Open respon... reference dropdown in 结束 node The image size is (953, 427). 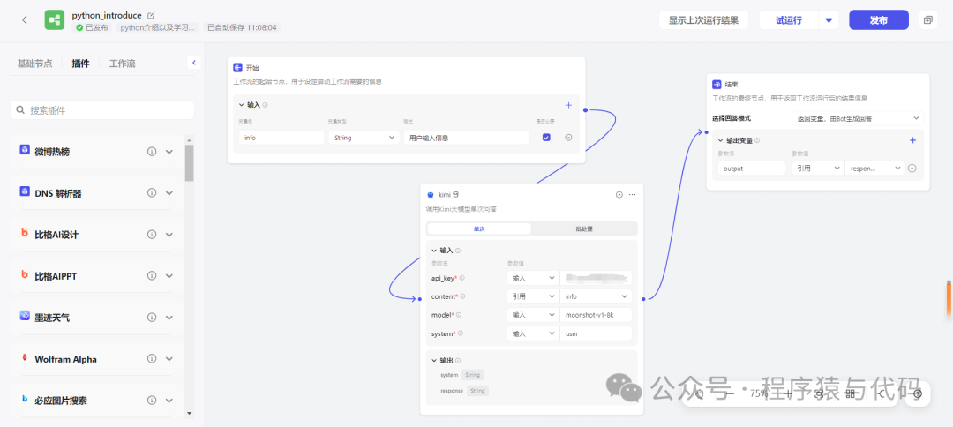point(874,169)
